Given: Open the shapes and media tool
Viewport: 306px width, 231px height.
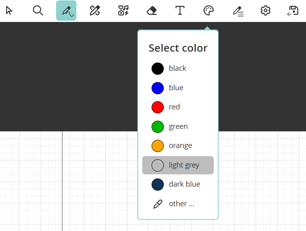Looking at the screenshot, I should point(123,11).
